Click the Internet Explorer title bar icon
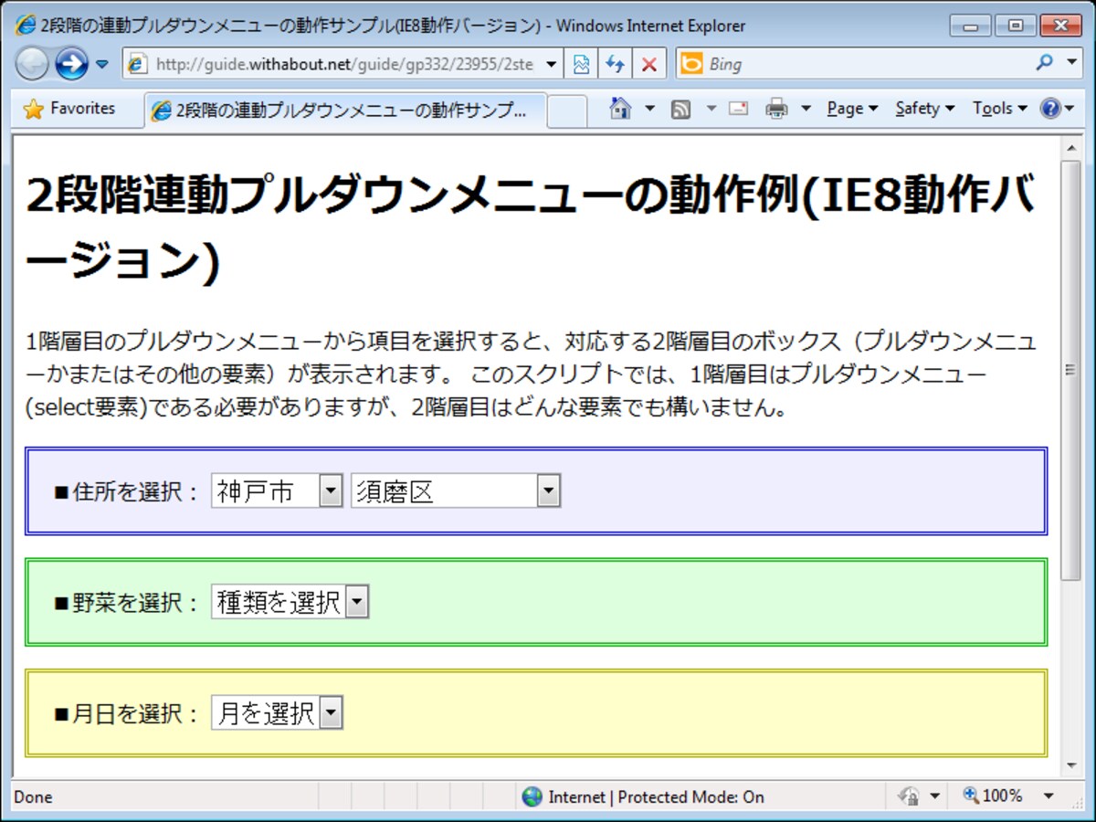The height and width of the screenshot is (822, 1096). tap(26, 26)
